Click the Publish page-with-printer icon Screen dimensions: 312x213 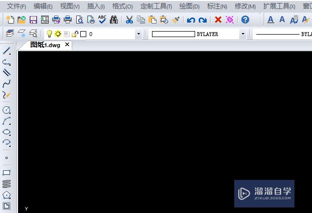[x=91, y=20]
